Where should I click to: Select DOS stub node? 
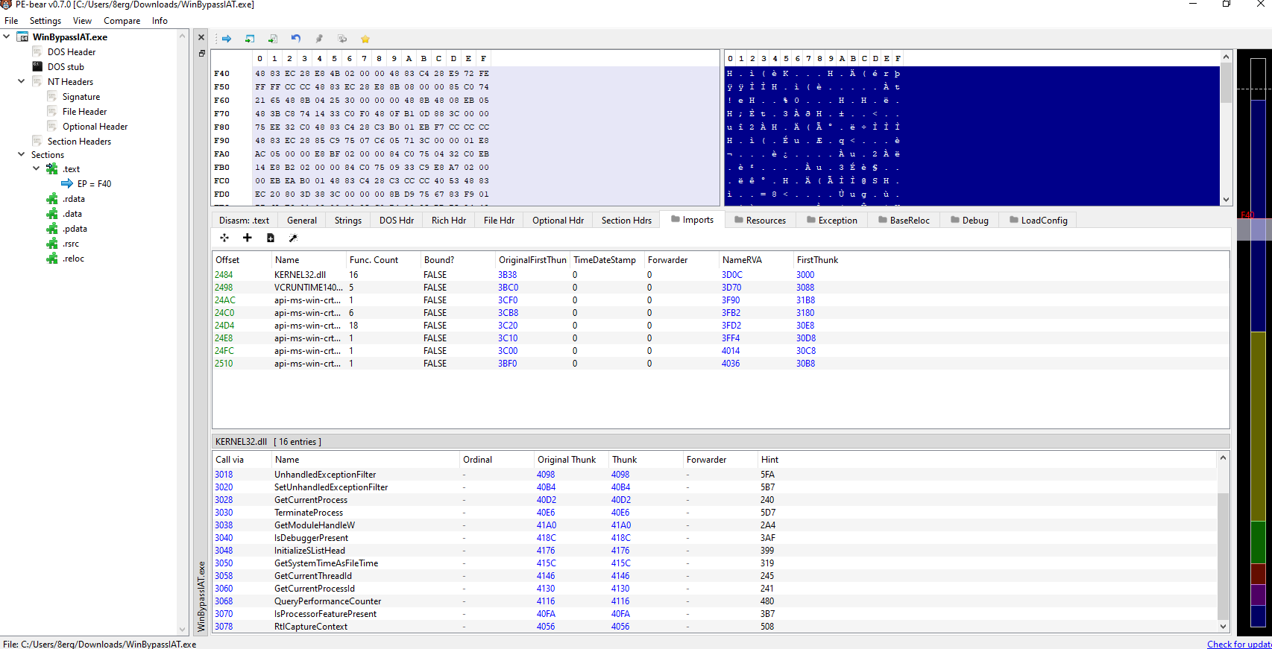66,67
